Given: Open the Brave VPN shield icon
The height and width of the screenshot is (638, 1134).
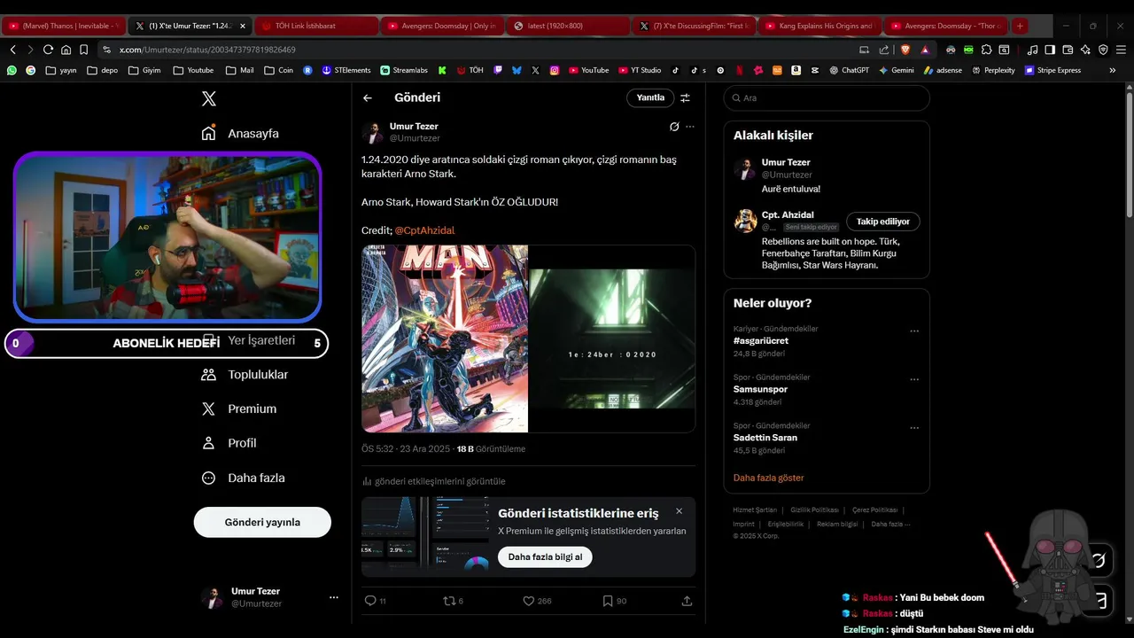Looking at the screenshot, I should (x=1103, y=50).
